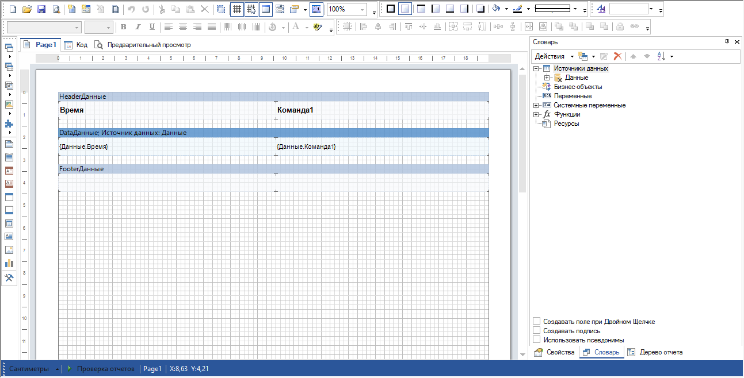Toggle Bold text formatting

click(x=123, y=27)
